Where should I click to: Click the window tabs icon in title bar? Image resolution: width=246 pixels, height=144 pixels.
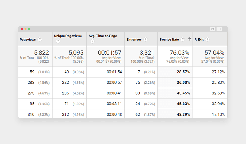point(219,29)
